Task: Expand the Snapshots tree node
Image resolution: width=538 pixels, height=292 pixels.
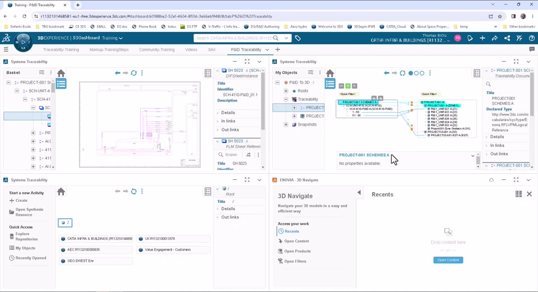Action: click(286, 124)
